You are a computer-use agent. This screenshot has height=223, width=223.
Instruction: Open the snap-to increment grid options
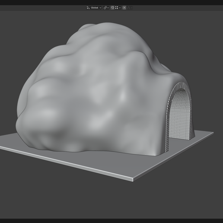pyautogui.click(x=118, y=8)
